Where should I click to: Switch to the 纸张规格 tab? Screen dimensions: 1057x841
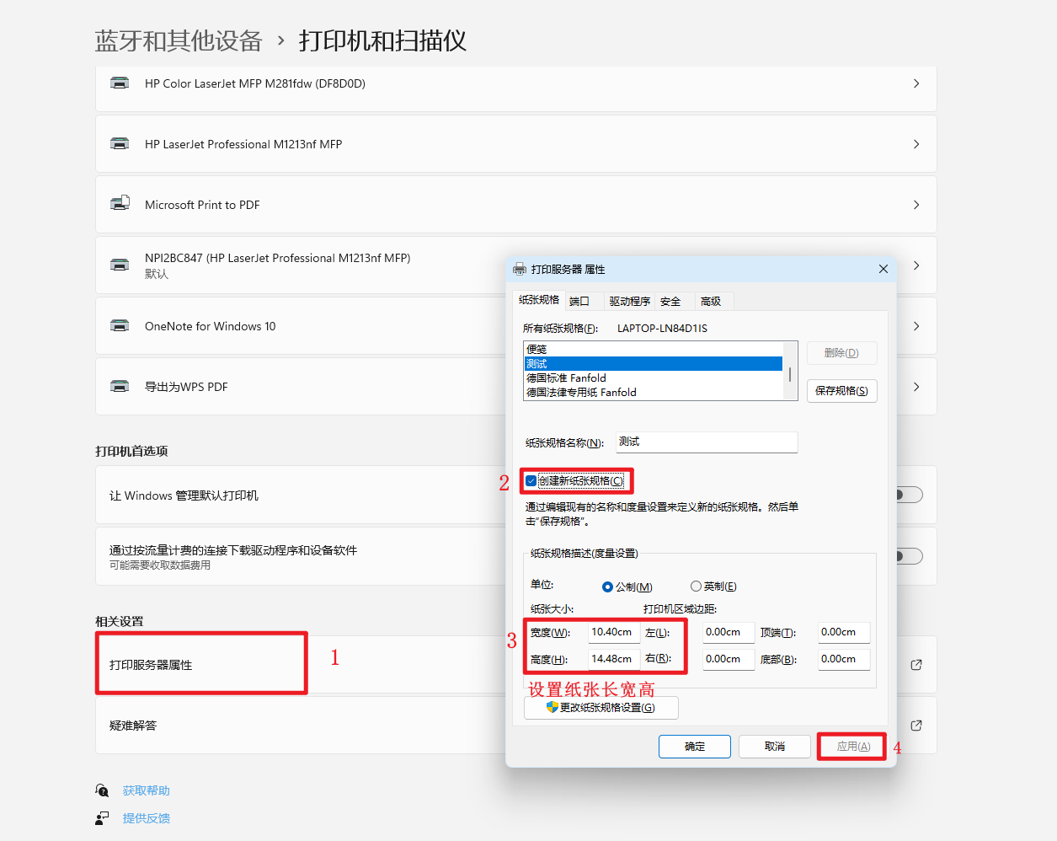tap(539, 300)
